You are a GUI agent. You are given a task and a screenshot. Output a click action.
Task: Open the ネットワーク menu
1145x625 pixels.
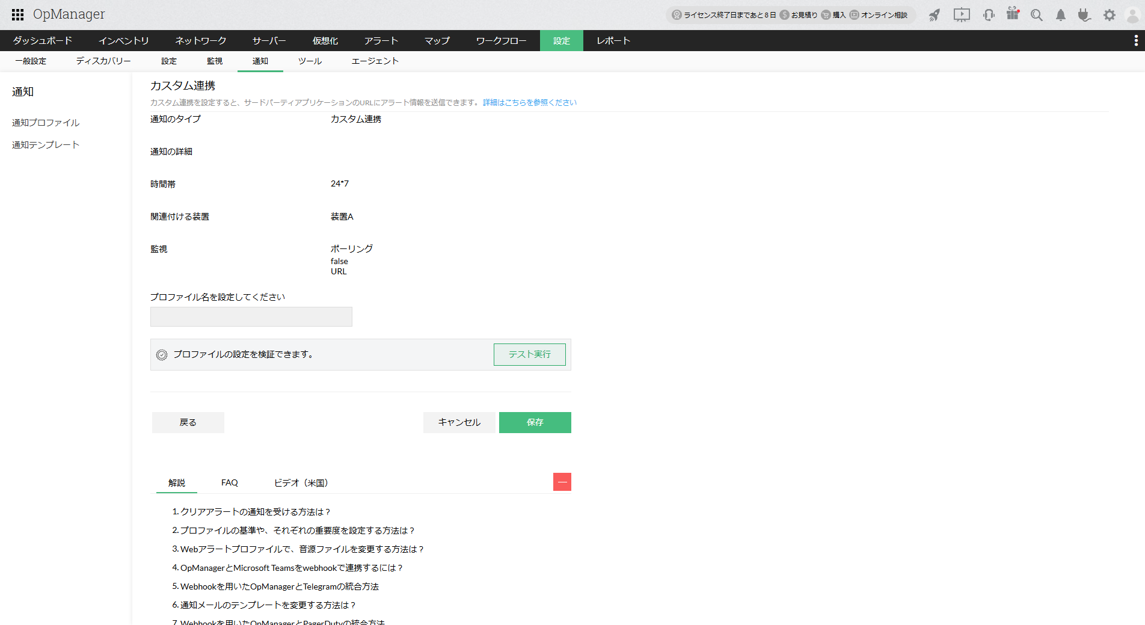201,40
